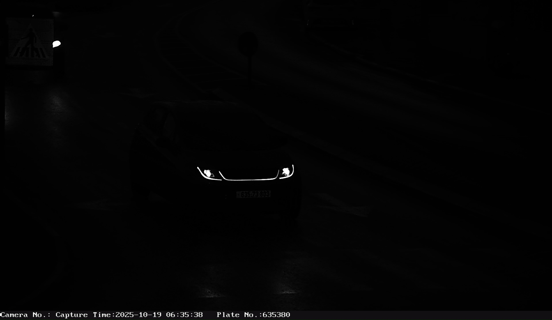Screen dimensions: 552x320
Task: Click the pedestrian crossing sign
Action: 30,42
